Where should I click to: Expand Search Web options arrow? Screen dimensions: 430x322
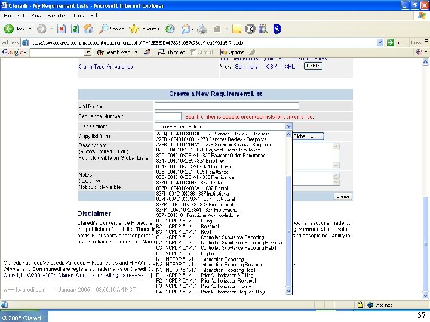point(136,52)
